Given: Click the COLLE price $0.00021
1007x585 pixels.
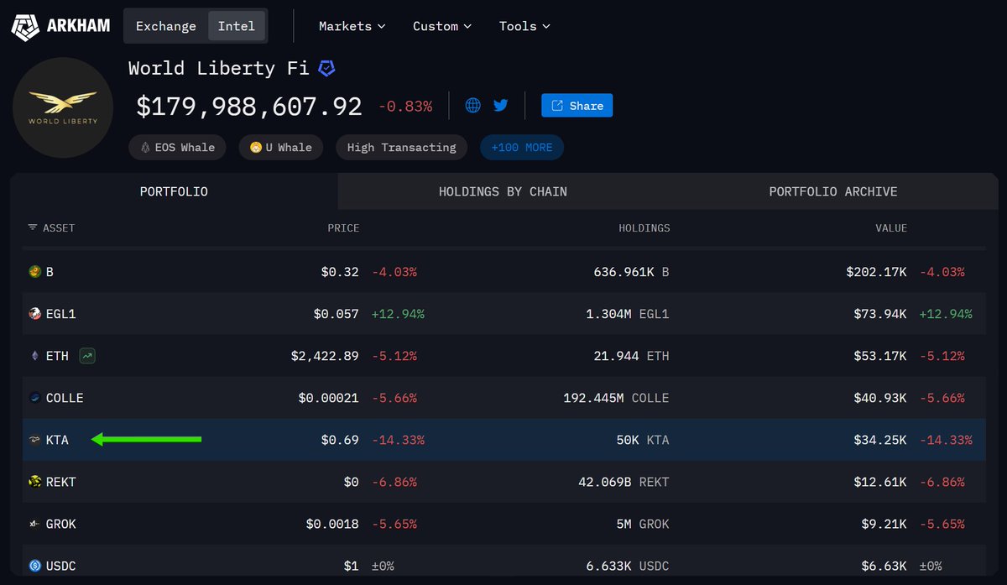Looking at the screenshot, I should pyautogui.click(x=329, y=398).
